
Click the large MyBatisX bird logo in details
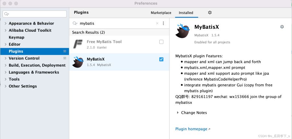pyautogui.click(x=182, y=31)
